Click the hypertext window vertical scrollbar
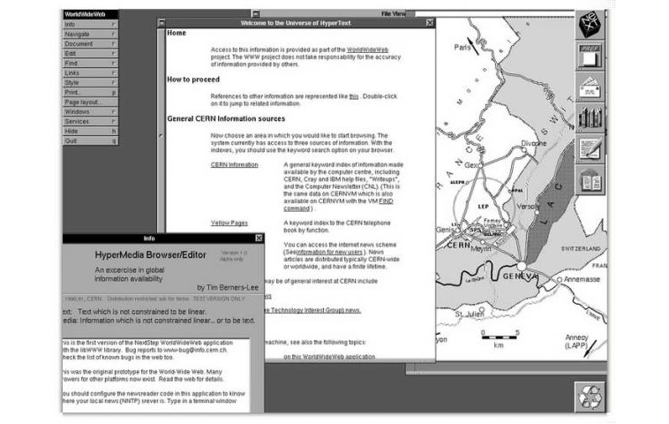The height and width of the screenshot is (424, 669). [161, 130]
